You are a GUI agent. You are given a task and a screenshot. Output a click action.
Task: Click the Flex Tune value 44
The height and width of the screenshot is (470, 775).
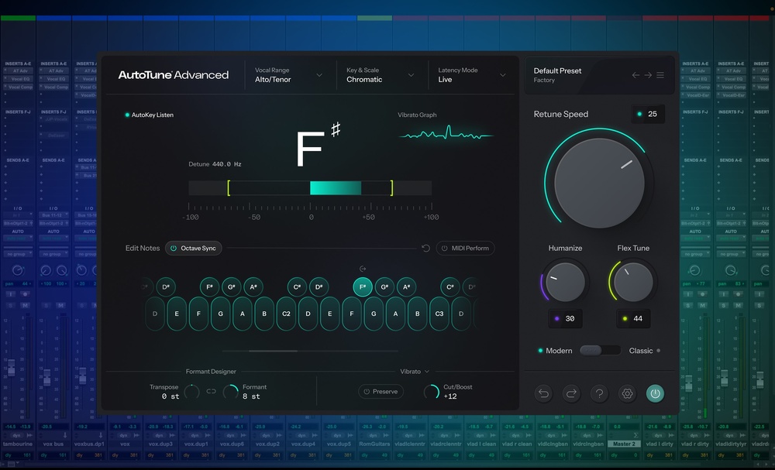click(633, 318)
